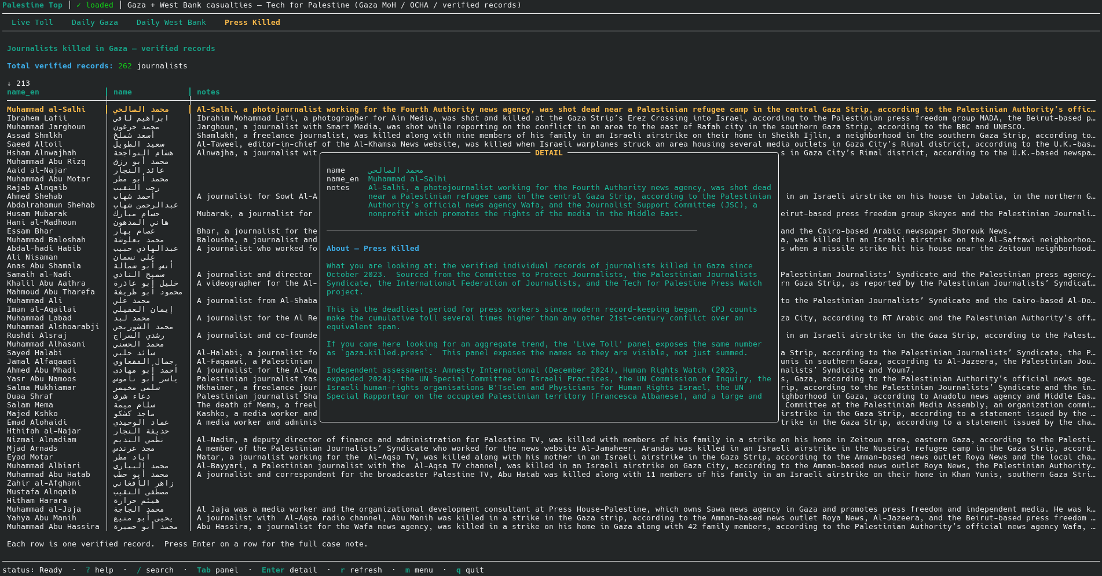Click the q quit shortcut
Screen dimensions: 1102x576
pyautogui.click(x=470, y=570)
